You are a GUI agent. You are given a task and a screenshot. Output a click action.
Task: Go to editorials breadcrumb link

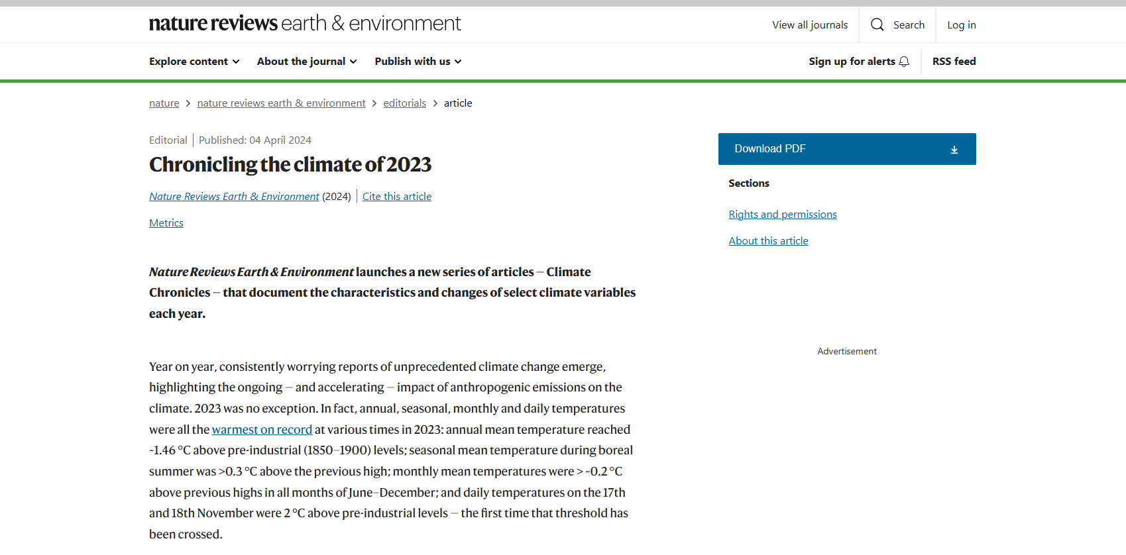point(405,103)
